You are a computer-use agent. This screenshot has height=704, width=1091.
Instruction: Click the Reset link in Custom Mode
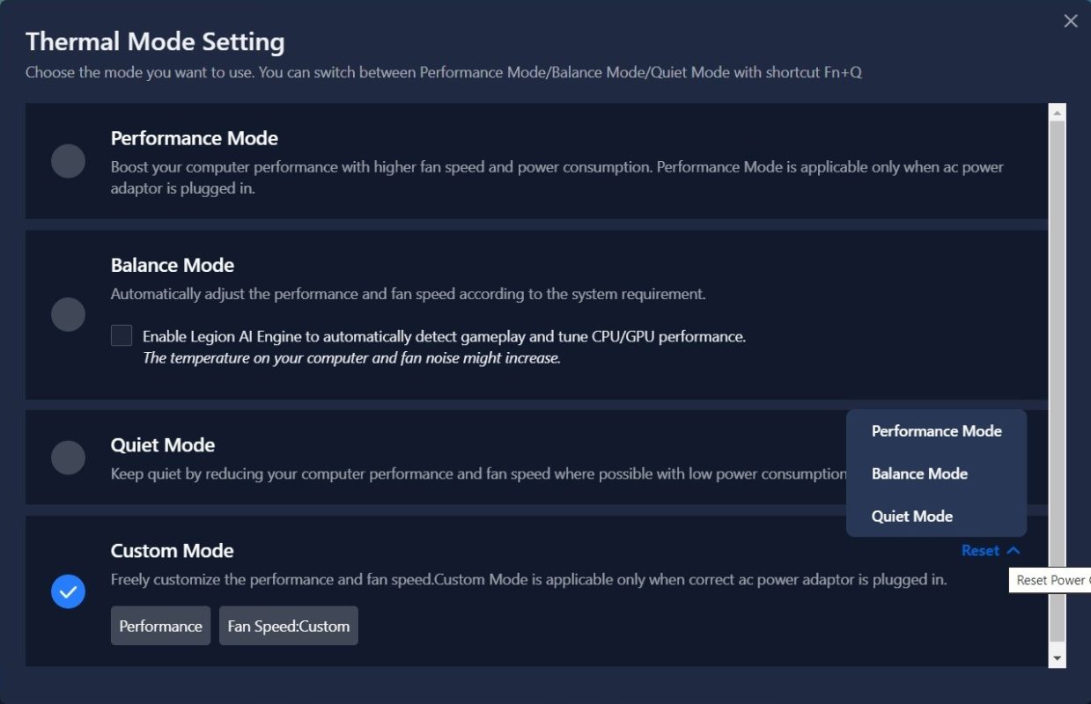click(x=980, y=551)
